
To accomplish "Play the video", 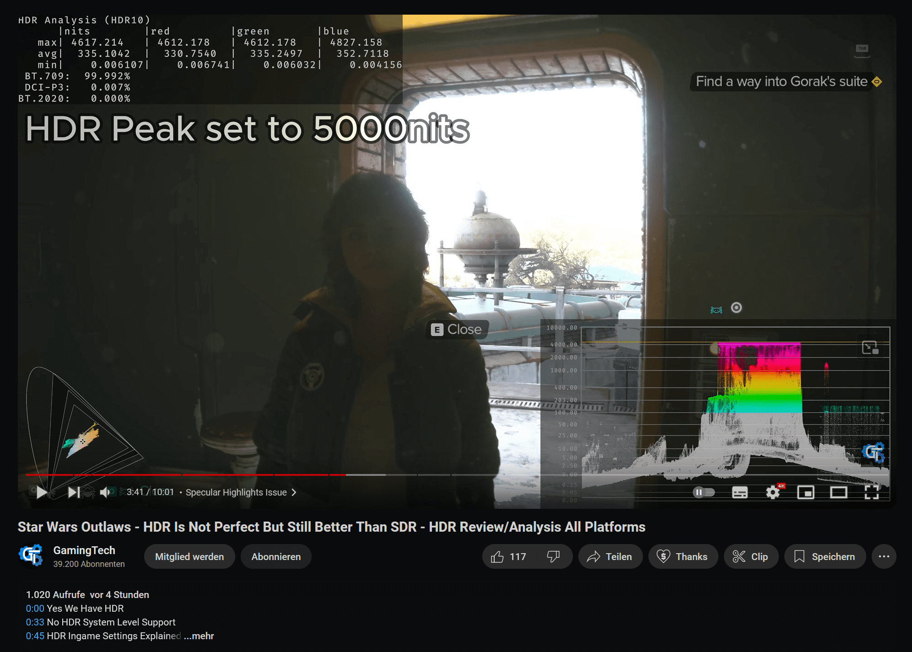I will coord(42,492).
